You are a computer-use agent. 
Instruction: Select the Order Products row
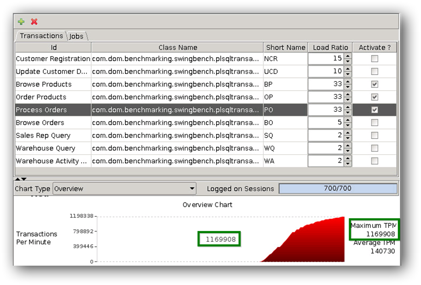click(53, 97)
